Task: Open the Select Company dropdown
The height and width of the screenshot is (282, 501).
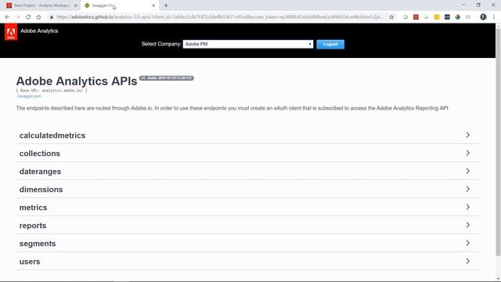Action: pos(248,44)
